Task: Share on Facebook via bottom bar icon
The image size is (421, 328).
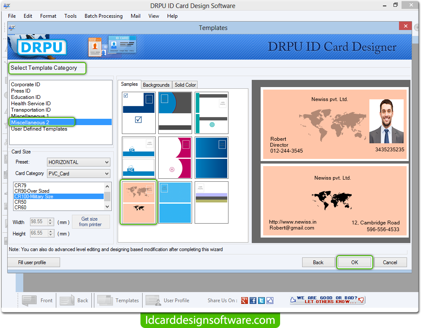Action: click(x=253, y=301)
